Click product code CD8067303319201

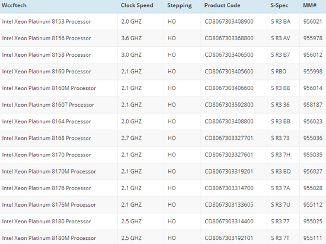click(229, 171)
